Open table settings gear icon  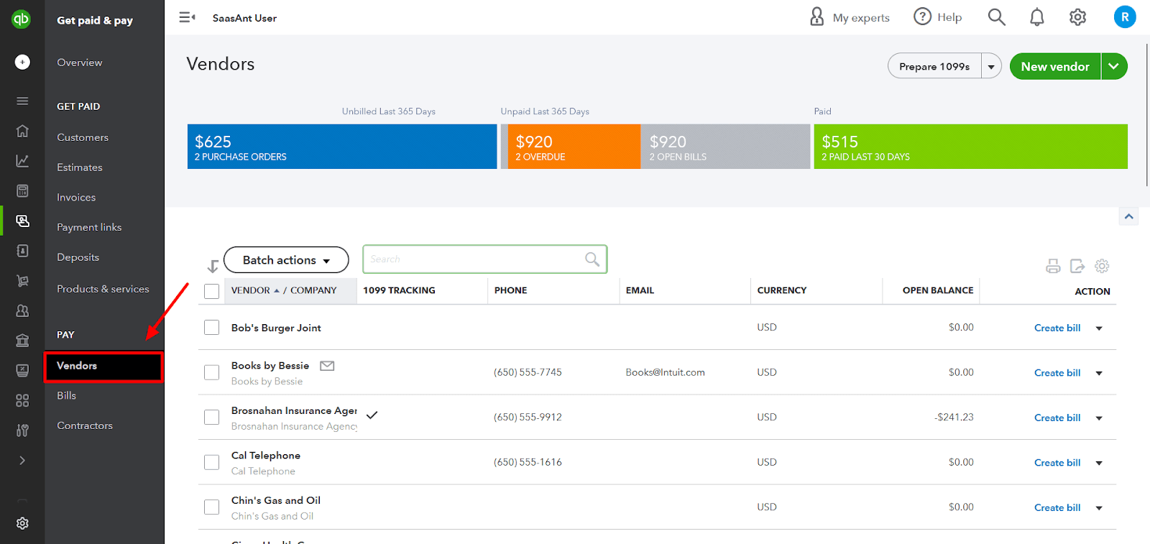pyautogui.click(x=1102, y=267)
